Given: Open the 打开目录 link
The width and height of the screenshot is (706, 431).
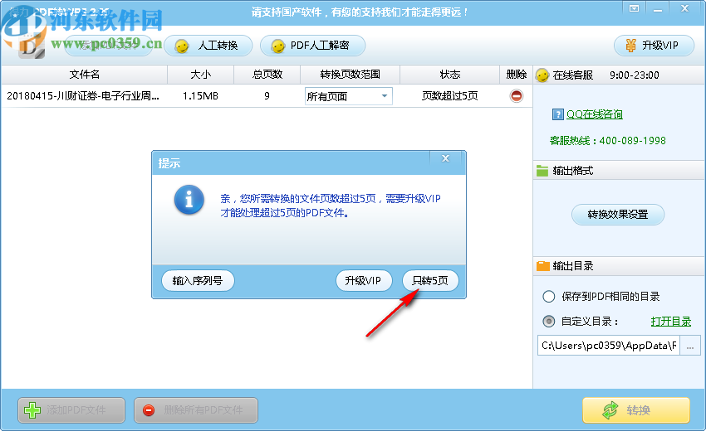Looking at the screenshot, I should tap(671, 322).
